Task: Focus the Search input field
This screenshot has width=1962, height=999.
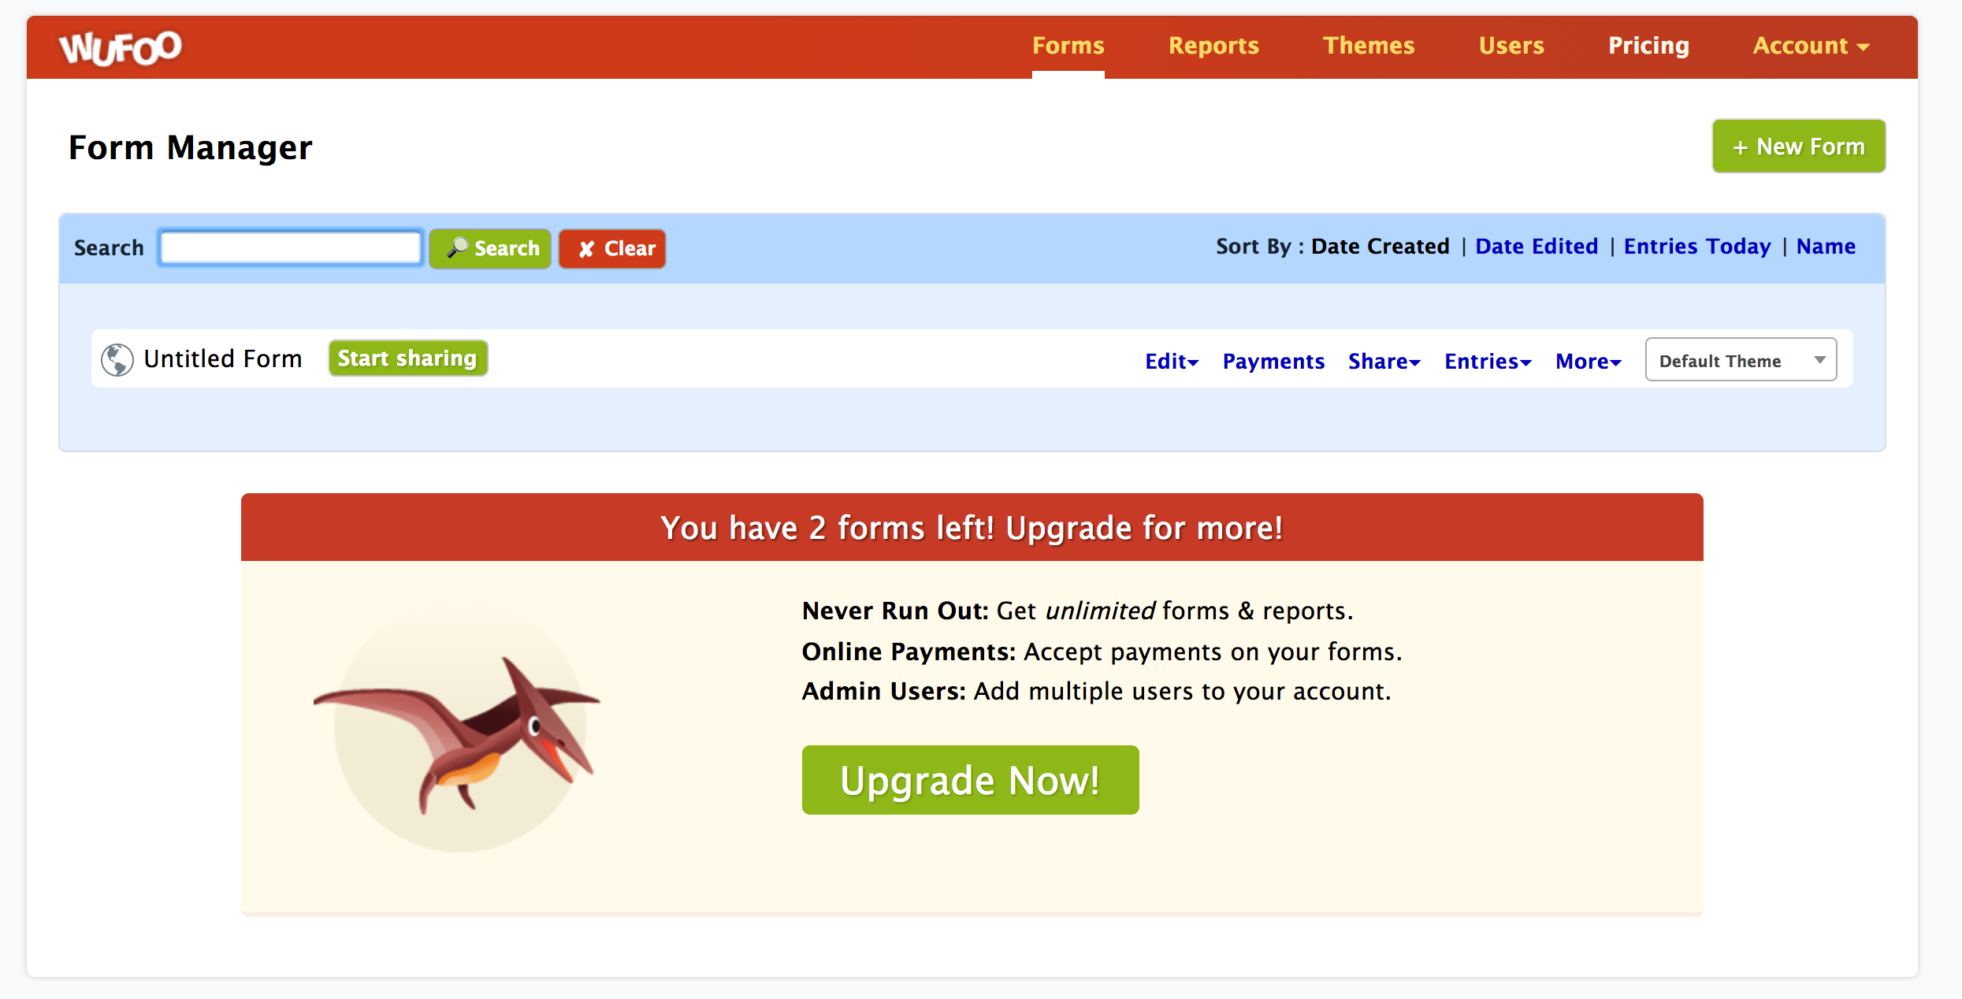Action: click(291, 248)
